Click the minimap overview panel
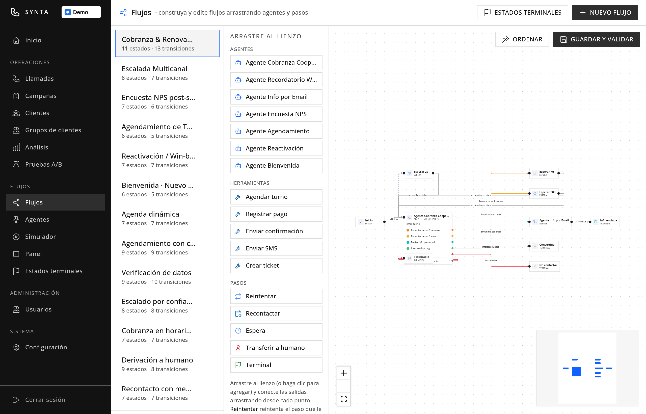 tap(587, 368)
